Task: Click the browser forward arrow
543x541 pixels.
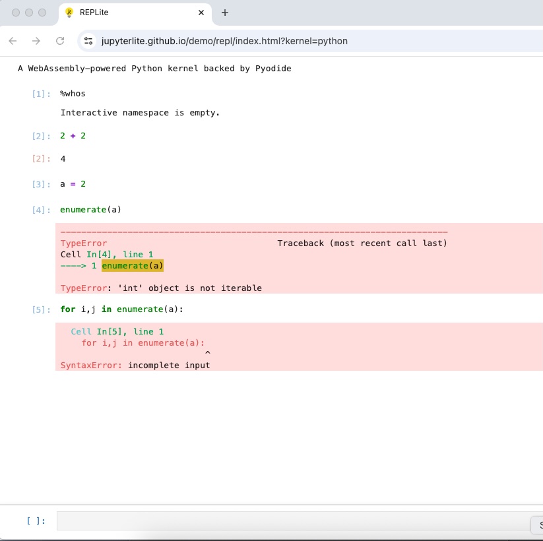Action: point(36,41)
